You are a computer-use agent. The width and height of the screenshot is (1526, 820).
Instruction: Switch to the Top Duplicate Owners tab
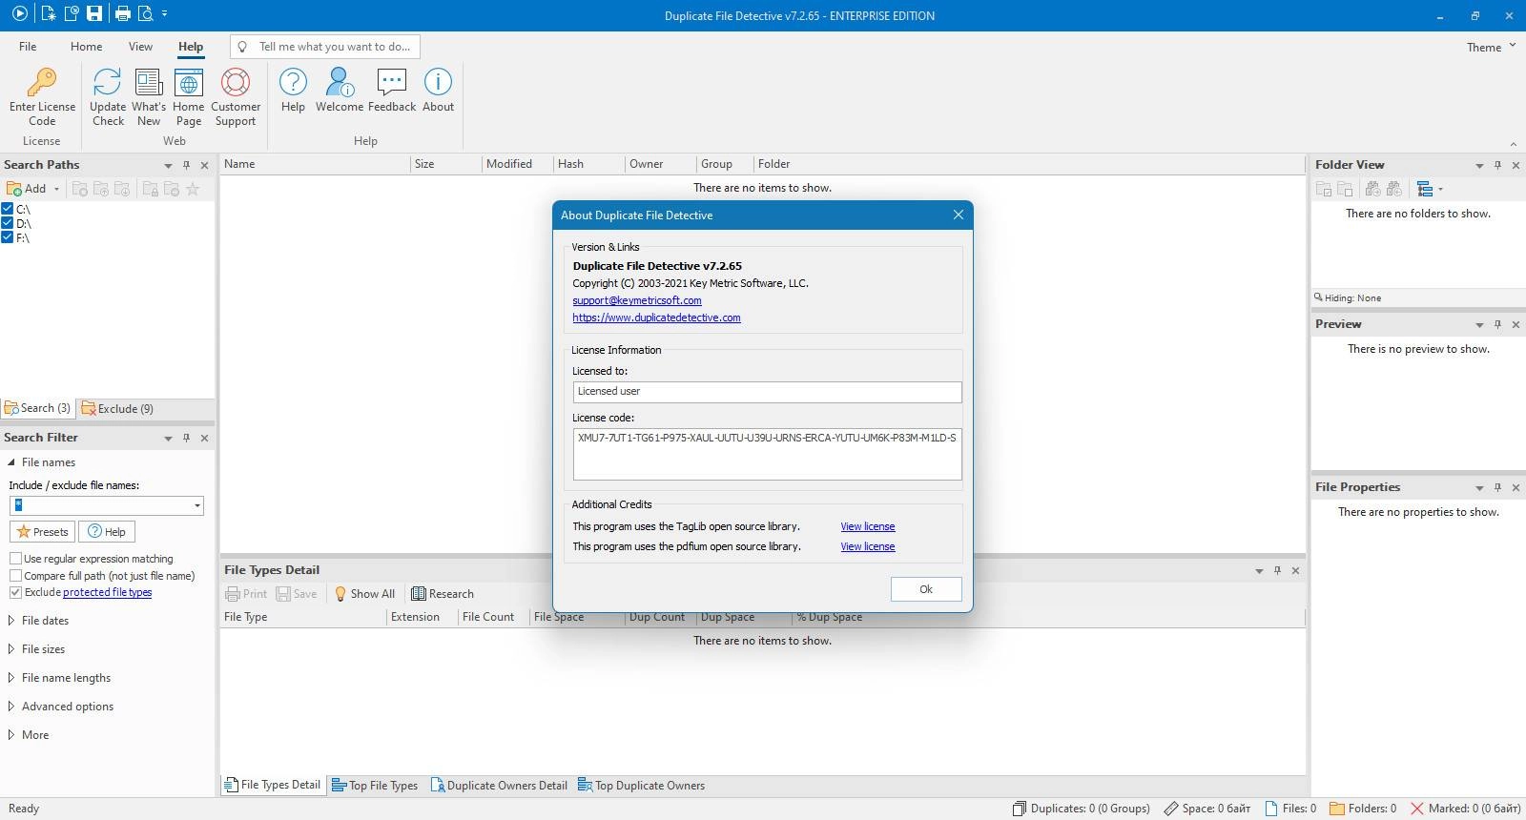[x=642, y=786]
